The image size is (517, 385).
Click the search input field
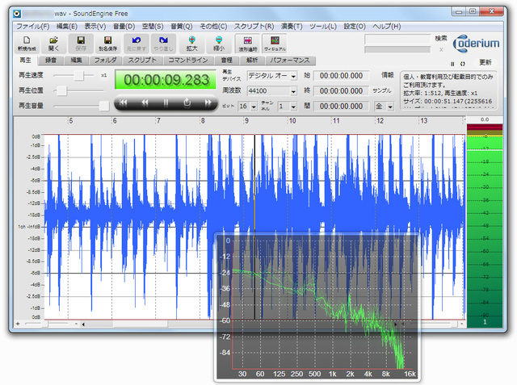[x=397, y=40]
